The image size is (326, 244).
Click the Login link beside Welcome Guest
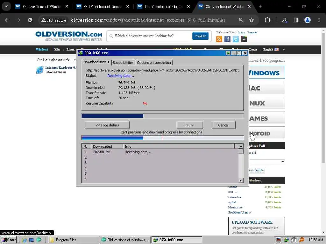point(241,32)
